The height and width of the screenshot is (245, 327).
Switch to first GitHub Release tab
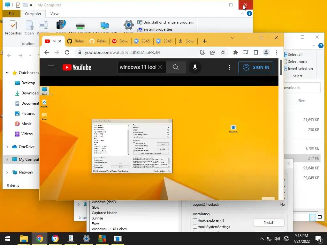[x=75, y=41]
